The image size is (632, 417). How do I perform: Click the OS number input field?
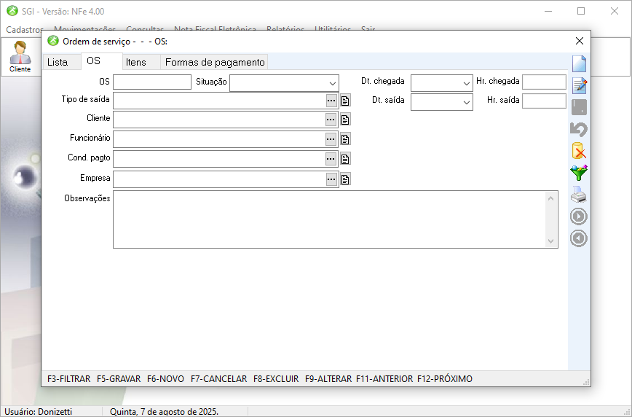pyautogui.click(x=152, y=82)
